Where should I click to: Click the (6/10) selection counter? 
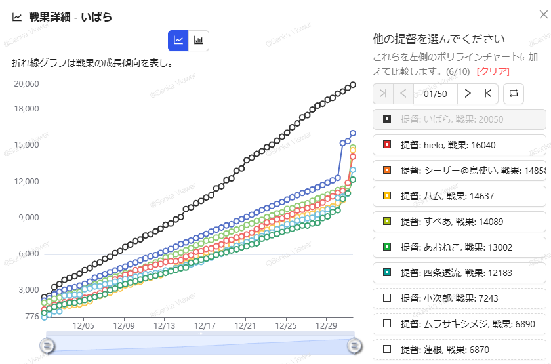tap(458, 71)
